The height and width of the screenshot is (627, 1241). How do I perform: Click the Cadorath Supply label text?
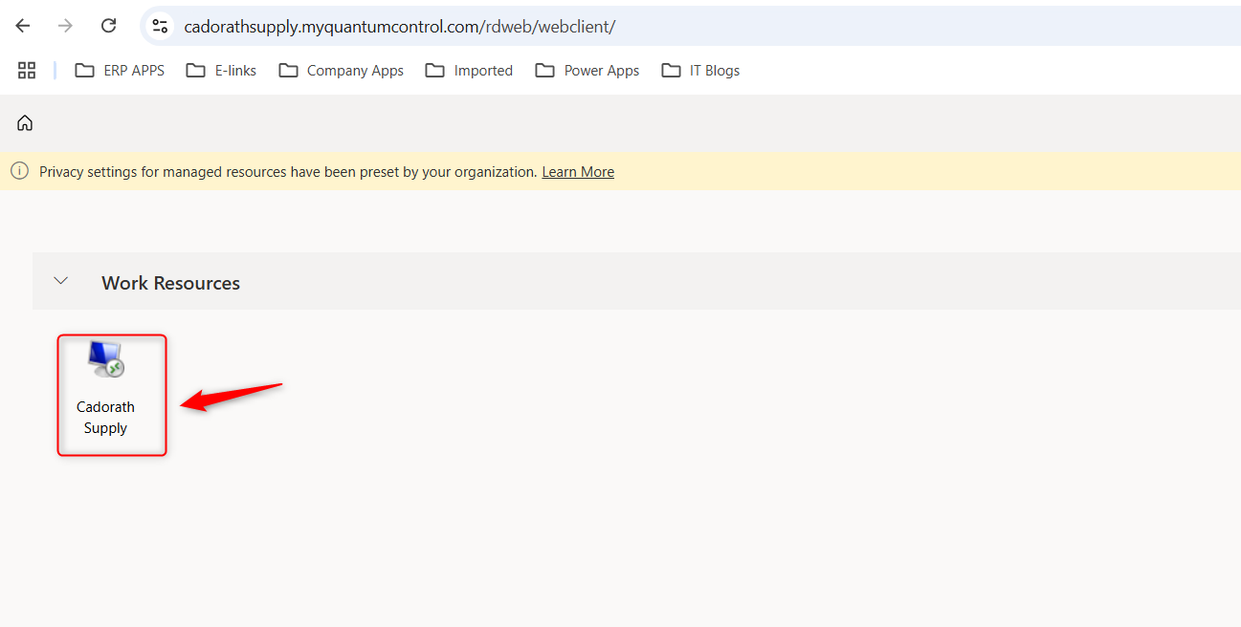pos(105,418)
